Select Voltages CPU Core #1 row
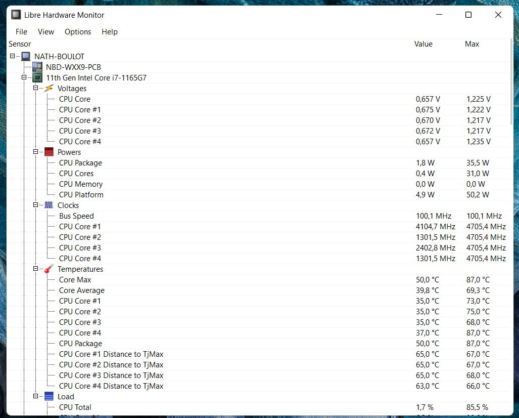 (x=258, y=110)
